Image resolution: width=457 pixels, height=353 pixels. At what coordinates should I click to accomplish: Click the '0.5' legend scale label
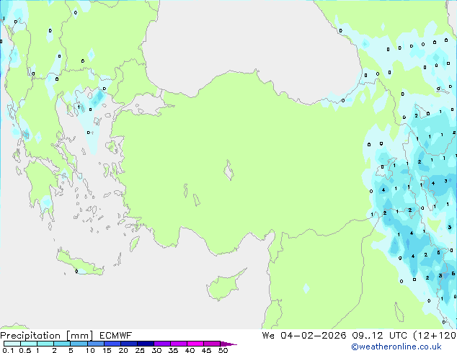pyautogui.click(x=25, y=350)
